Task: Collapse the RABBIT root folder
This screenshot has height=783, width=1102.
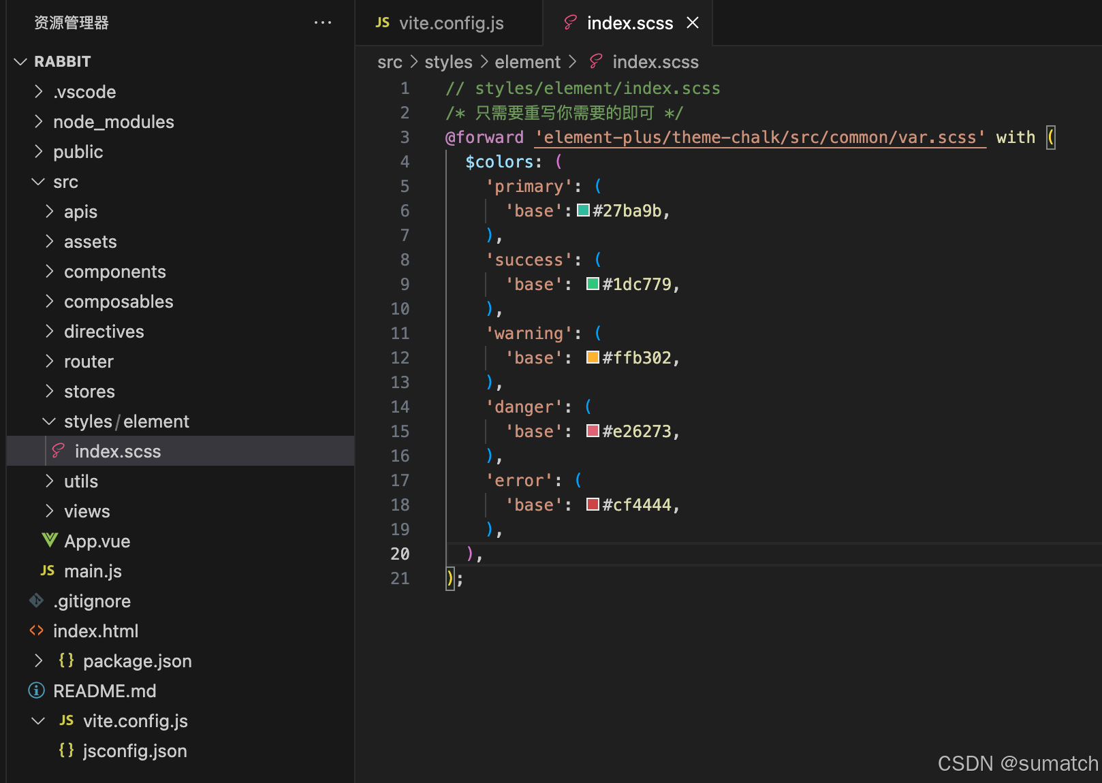Action: pos(20,61)
